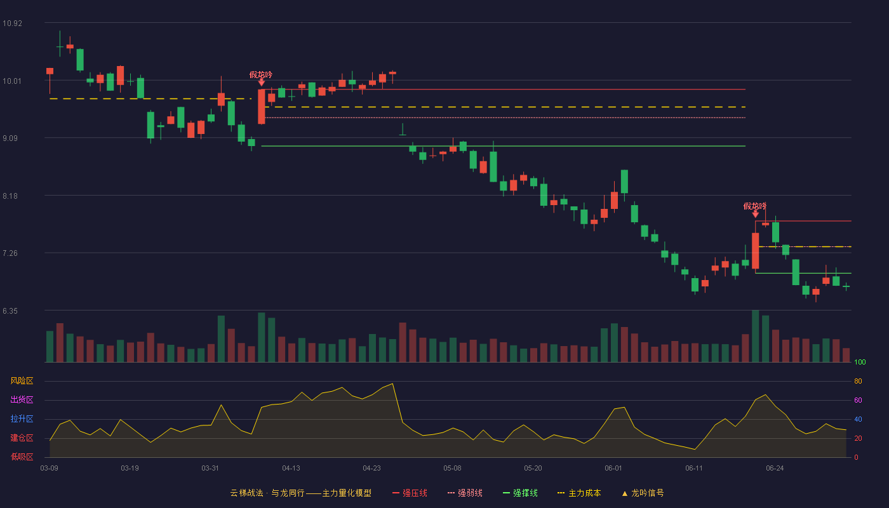Click the 06-24 date axis label
The image size is (889, 508).
point(775,468)
